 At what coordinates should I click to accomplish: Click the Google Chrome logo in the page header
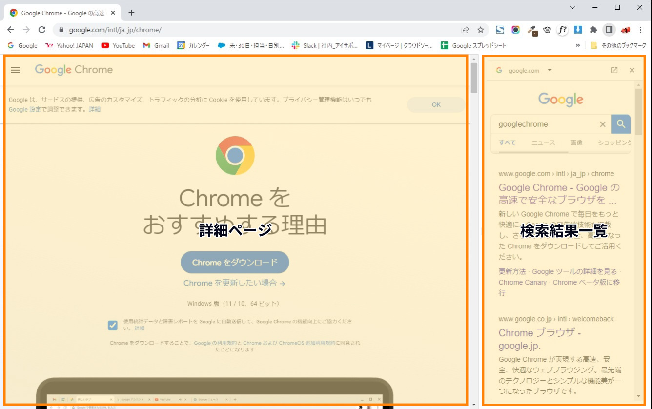[74, 70]
